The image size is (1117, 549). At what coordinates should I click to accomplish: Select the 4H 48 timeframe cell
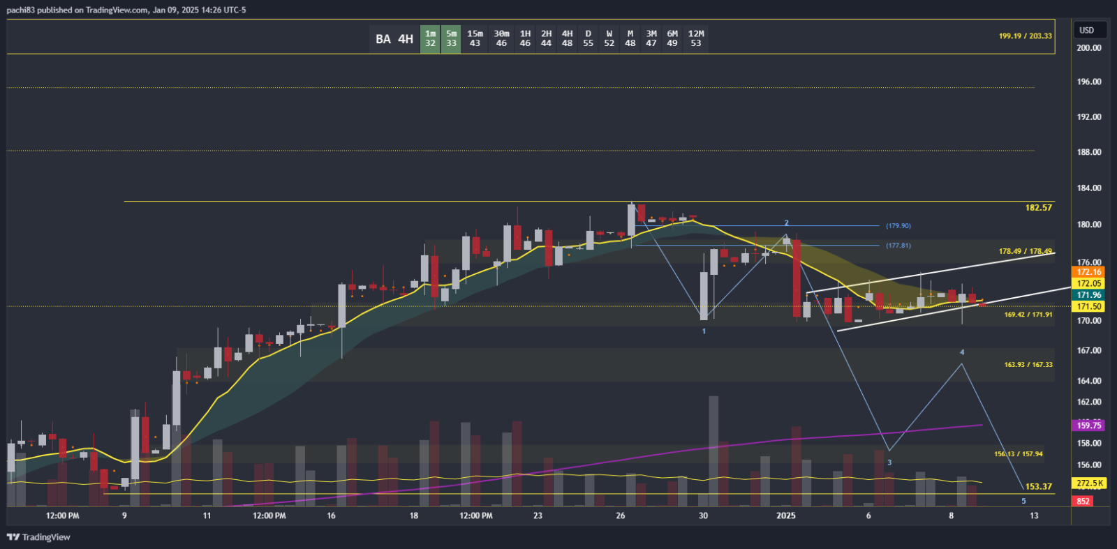pyautogui.click(x=568, y=38)
